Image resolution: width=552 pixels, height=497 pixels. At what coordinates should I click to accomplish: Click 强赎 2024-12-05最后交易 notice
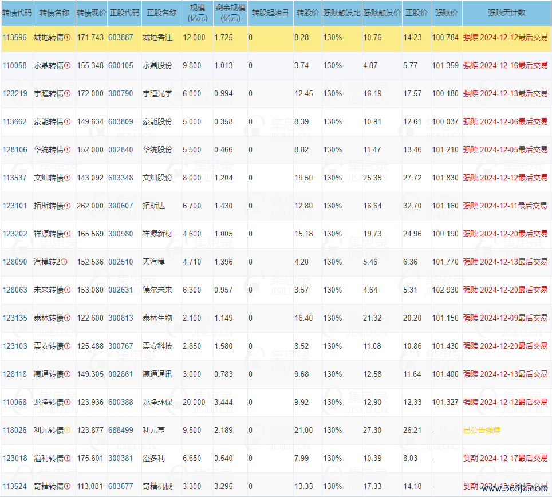coord(505,149)
